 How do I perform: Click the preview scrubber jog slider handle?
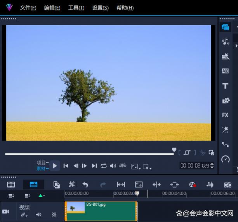point(174,150)
